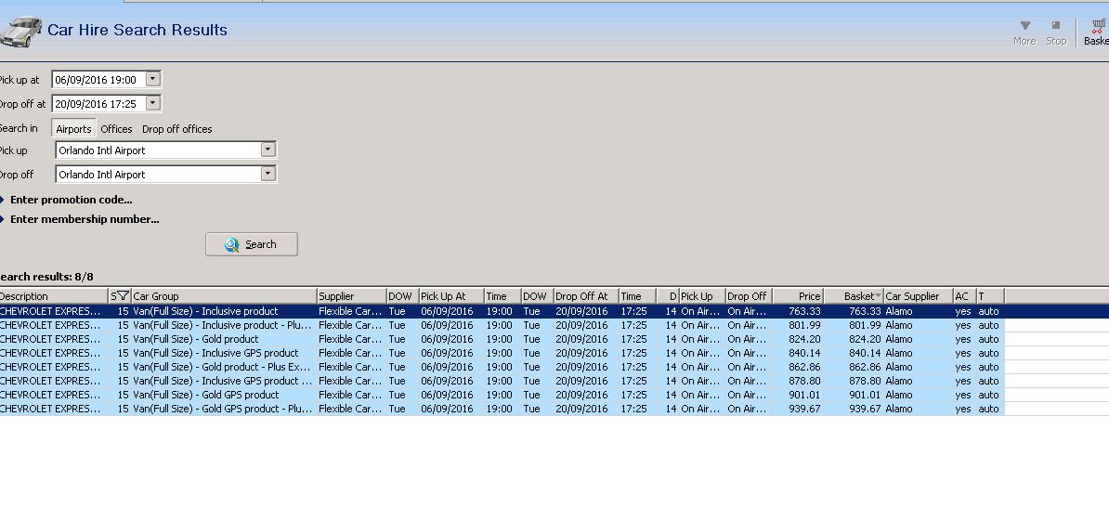Switch to the Offices search tab
This screenshot has height=508, width=1109.
click(116, 129)
